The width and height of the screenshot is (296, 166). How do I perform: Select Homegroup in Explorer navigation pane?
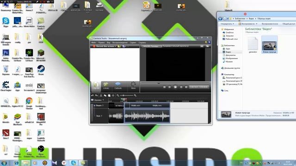pyautogui.click(x=230, y=68)
